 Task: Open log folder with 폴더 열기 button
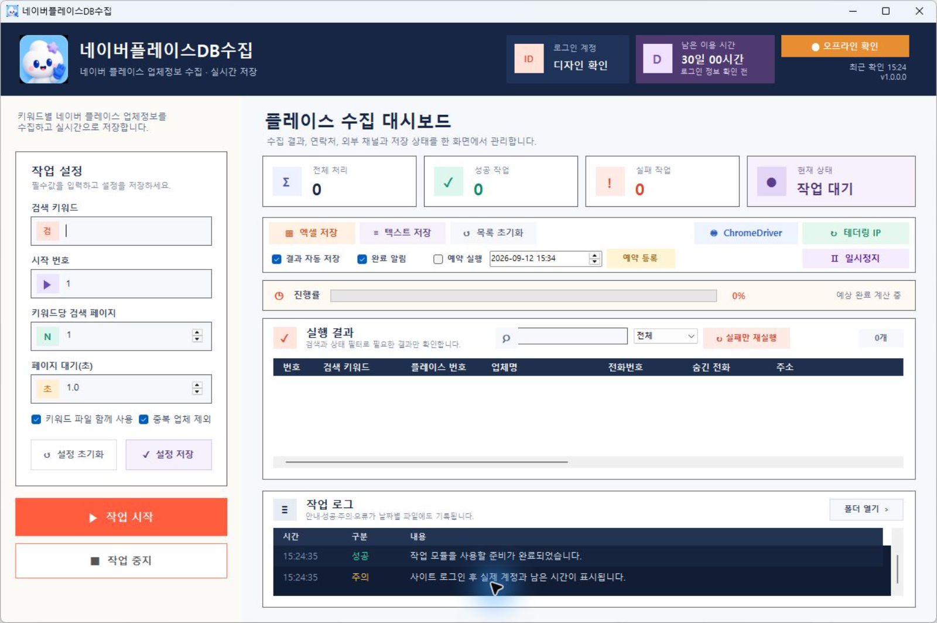866,509
